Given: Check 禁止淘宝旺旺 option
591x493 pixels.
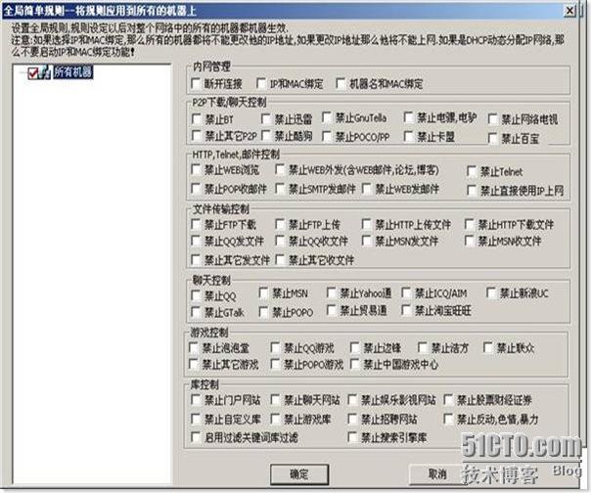Looking at the screenshot, I should tap(406, 310).
